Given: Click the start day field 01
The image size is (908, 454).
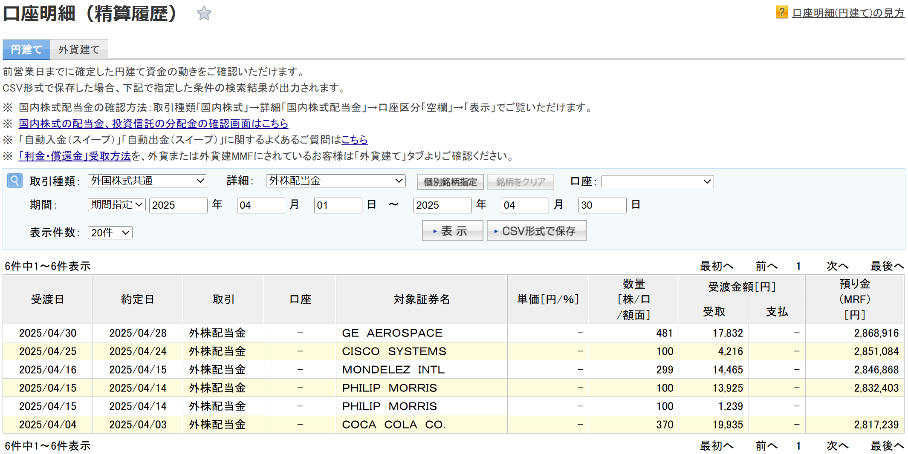Looking at the screenshot, I should [338, 205].
